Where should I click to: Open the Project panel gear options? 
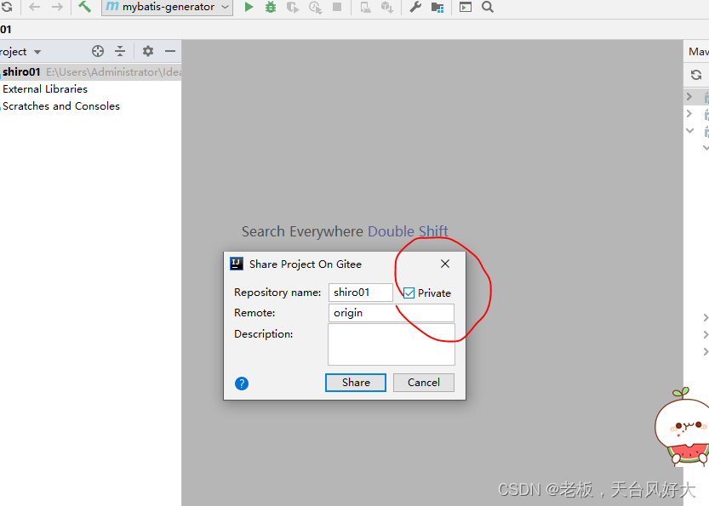pyautogui.click(x=148, y=51)
